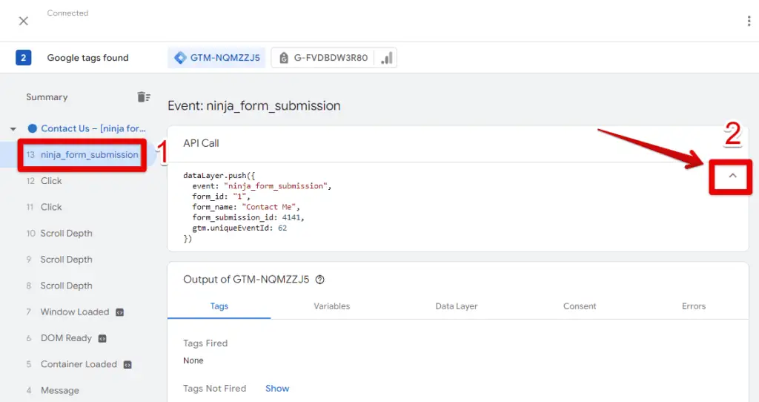Show the Tags Not Fired list
Screen dimensions: 759x402
click(x=277, y=389)
